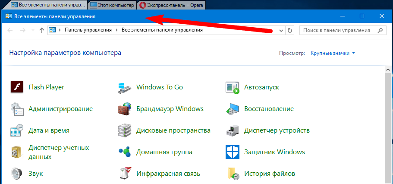Click the Брандмауэр Windows brick wall icon

pos(125,109)
